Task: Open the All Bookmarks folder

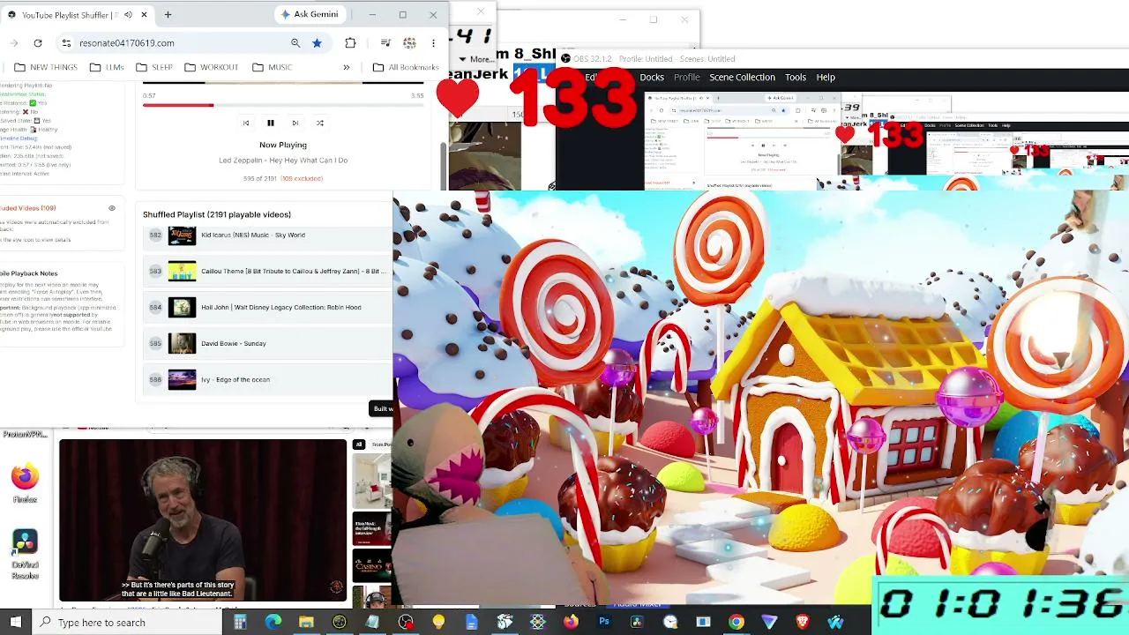Action: click(406, 67)
